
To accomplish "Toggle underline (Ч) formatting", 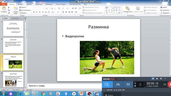I will [40, 12].
